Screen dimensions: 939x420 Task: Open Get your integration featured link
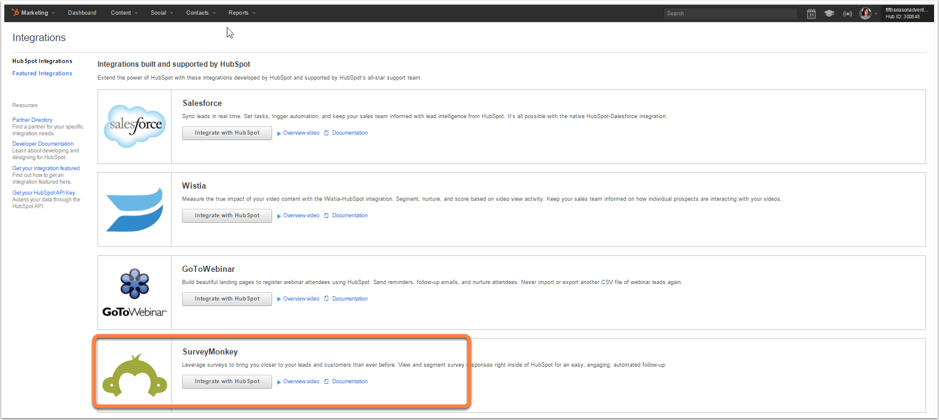pos(46,168)
